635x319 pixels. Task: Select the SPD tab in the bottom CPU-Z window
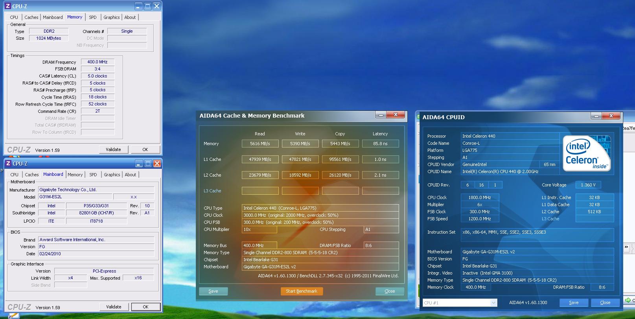coord(93,175)
